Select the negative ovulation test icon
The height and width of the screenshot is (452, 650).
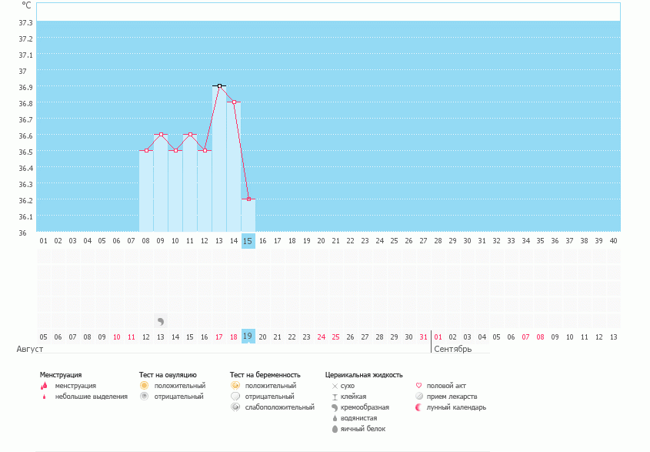[144, 397]
